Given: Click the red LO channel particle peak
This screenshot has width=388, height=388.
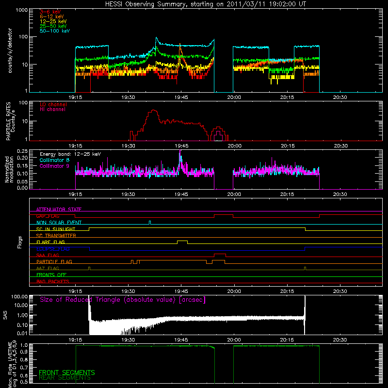Looking at the screenshot, I should [154, 111].
